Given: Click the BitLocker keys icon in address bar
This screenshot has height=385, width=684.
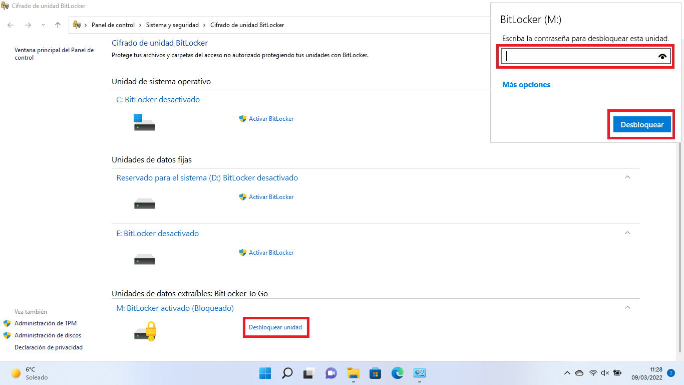Looking at the screenshot, I should [x=77, y=25].
